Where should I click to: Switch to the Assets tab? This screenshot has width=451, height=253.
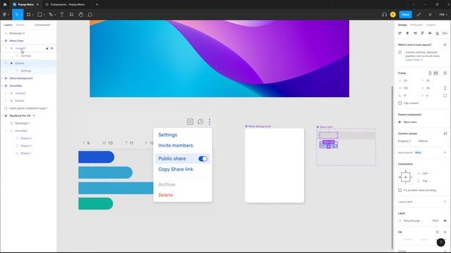coord(20,25)
